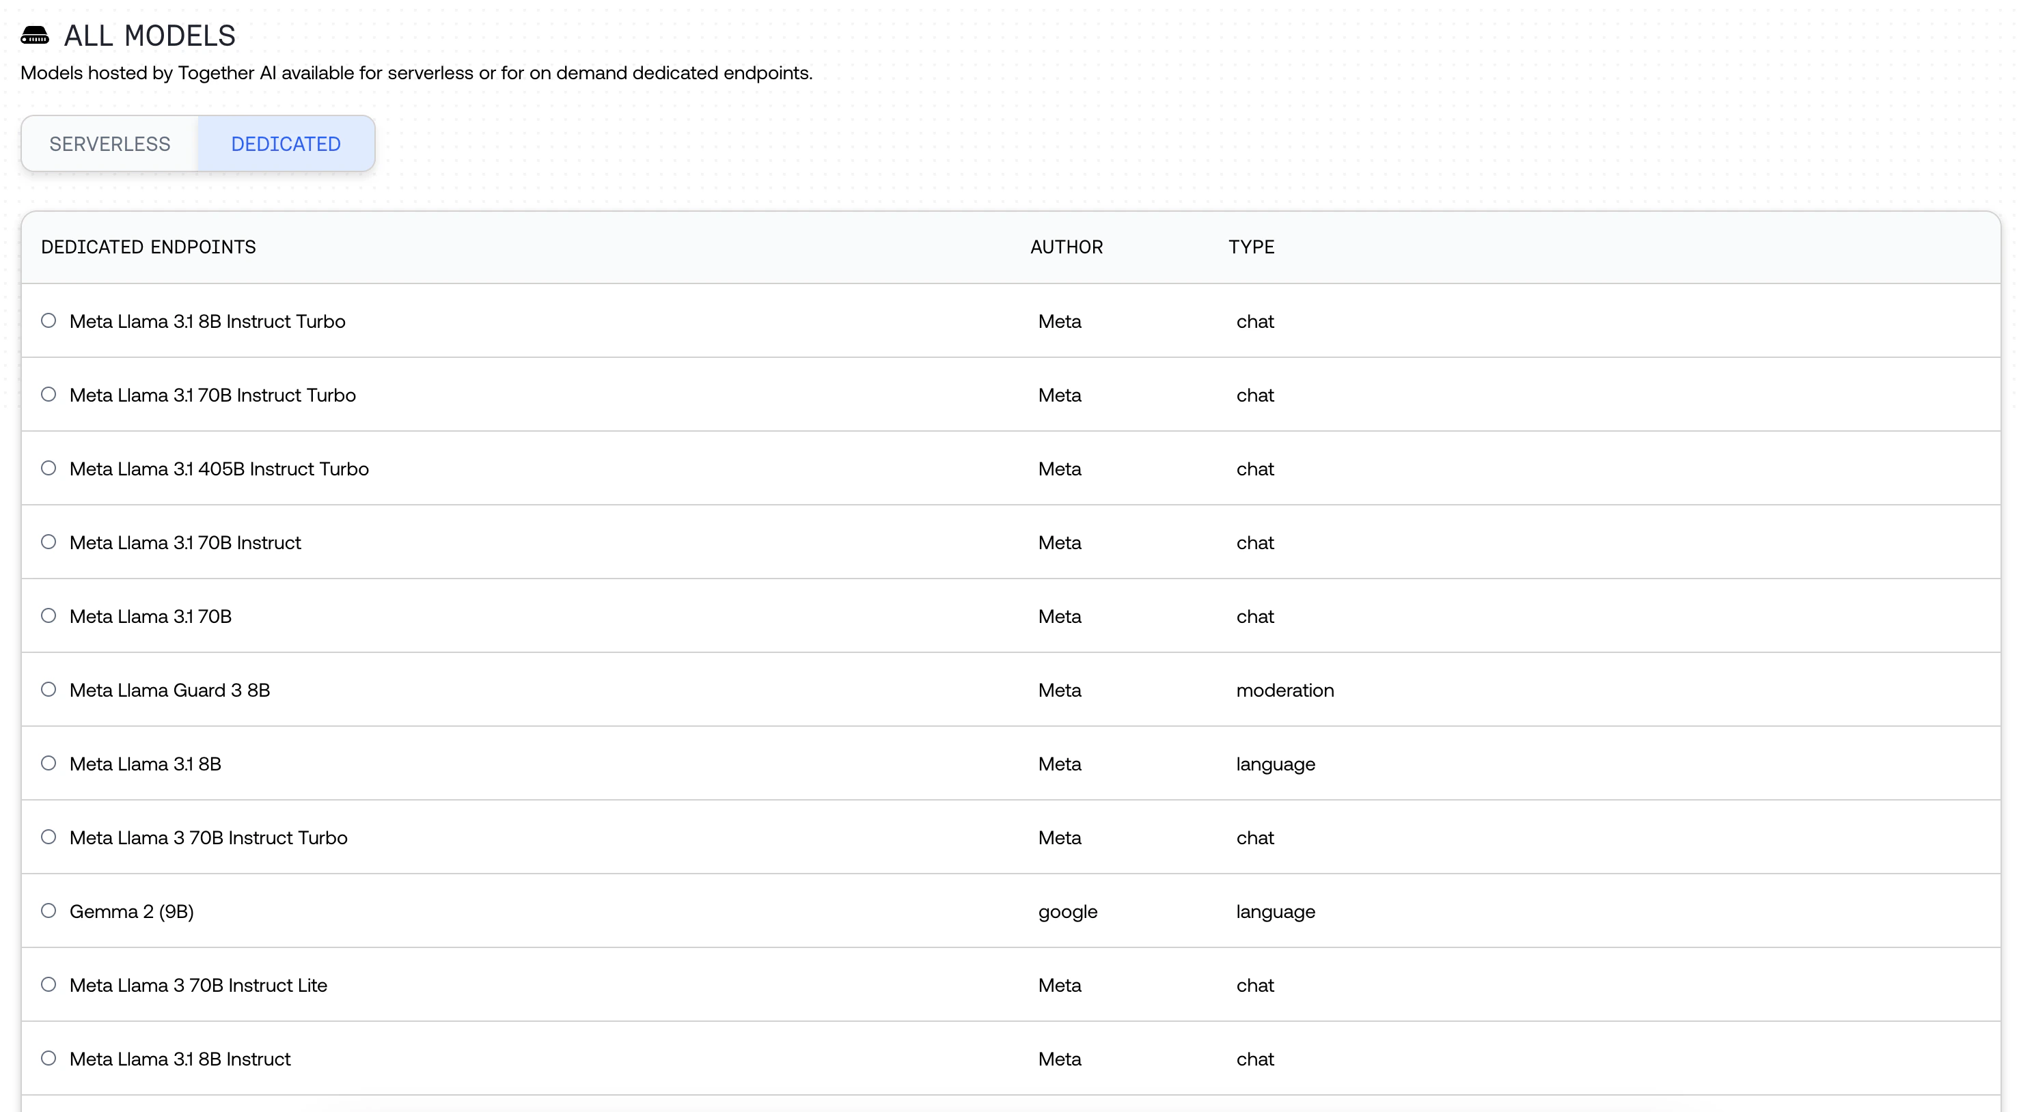
Task: Click the All Models server icon
Action: click(35, 36)
